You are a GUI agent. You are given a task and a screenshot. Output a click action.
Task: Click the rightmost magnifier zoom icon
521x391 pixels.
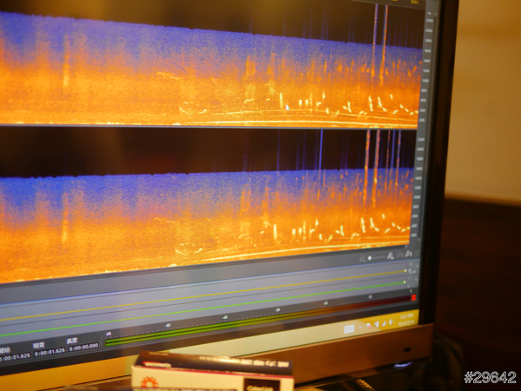click(x=409, y=254)
